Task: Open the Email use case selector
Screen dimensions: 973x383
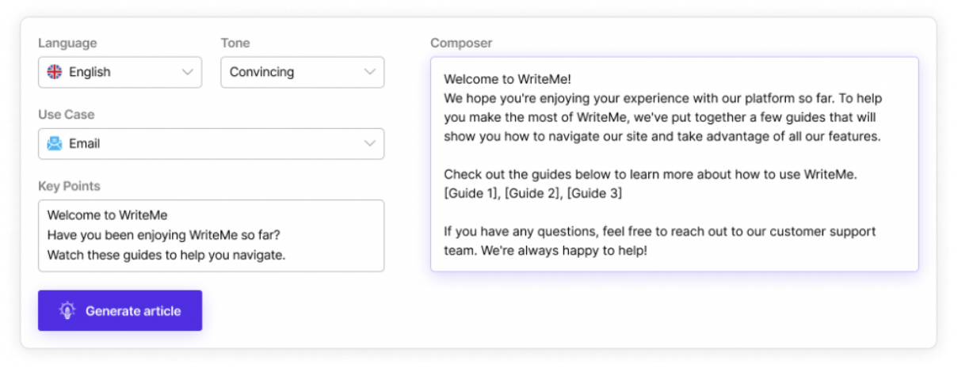Action: 212,144
